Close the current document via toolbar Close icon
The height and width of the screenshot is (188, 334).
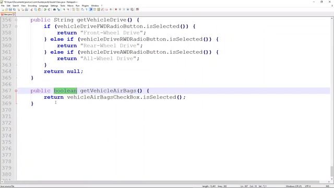click(19, 9)
